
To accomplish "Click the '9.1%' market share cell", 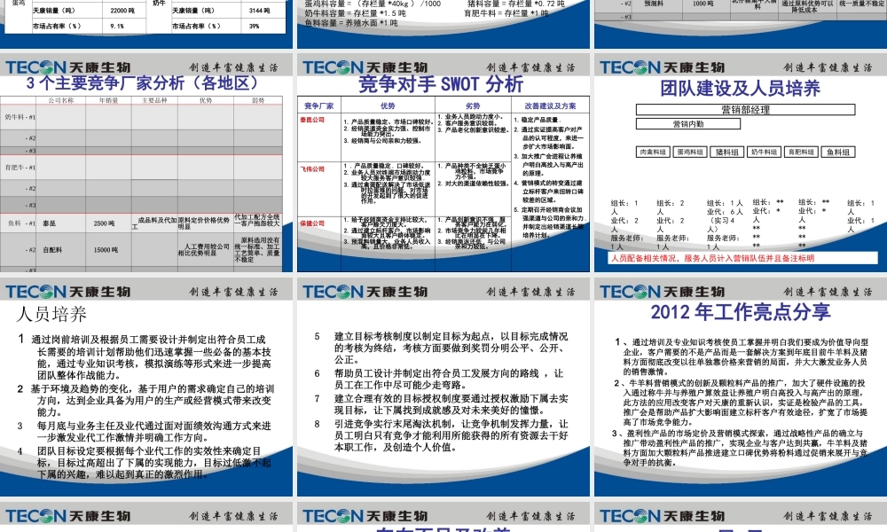I will pyautogui.click(x=122, y=26).
